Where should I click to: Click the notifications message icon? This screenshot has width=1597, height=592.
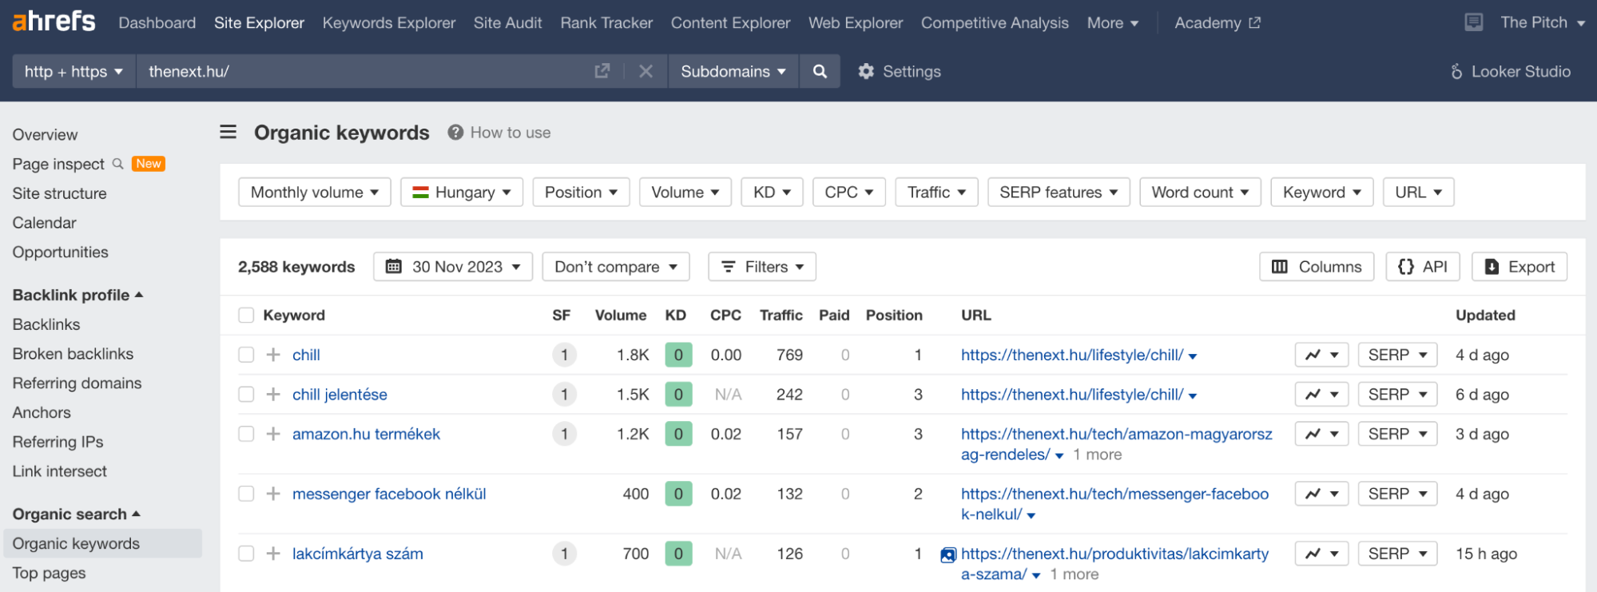pos(1474,22)
